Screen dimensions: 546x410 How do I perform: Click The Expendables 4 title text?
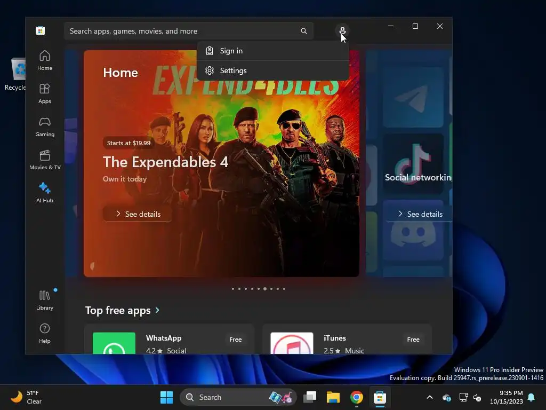click(x=165, y=162)
